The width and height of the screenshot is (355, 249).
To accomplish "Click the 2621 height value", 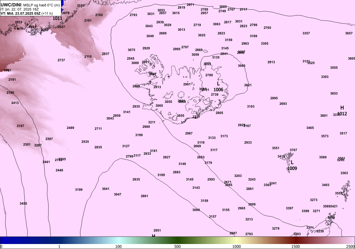I will click(x=248, y=85).
